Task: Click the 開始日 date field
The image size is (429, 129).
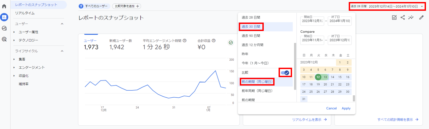Action: (312, 21)
